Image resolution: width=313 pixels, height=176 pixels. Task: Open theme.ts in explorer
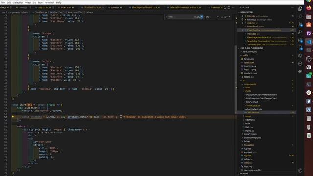point(249,131)
